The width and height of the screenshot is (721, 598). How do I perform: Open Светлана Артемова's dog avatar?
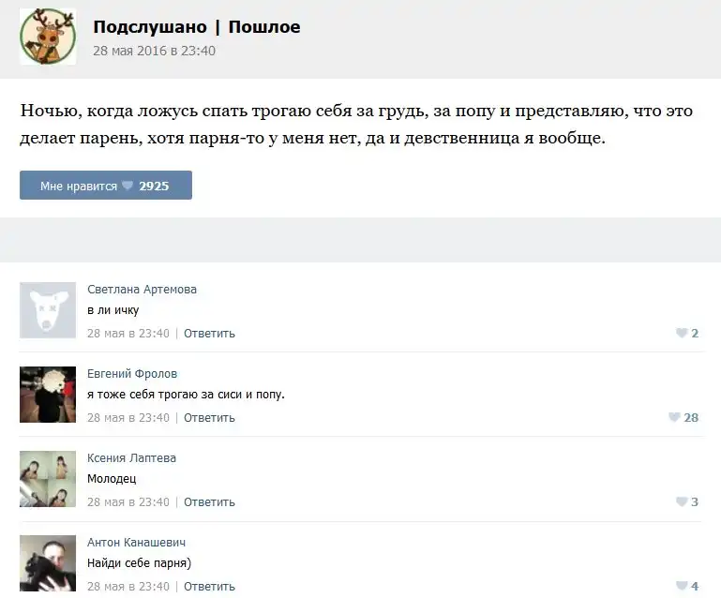click(48, 310)
